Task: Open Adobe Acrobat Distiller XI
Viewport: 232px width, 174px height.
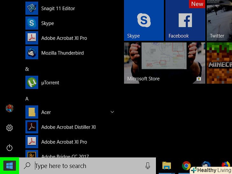Action: (x=68, y=127)
